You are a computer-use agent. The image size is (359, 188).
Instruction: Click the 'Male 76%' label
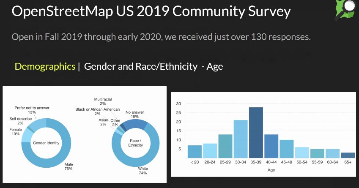click(69, 166)
